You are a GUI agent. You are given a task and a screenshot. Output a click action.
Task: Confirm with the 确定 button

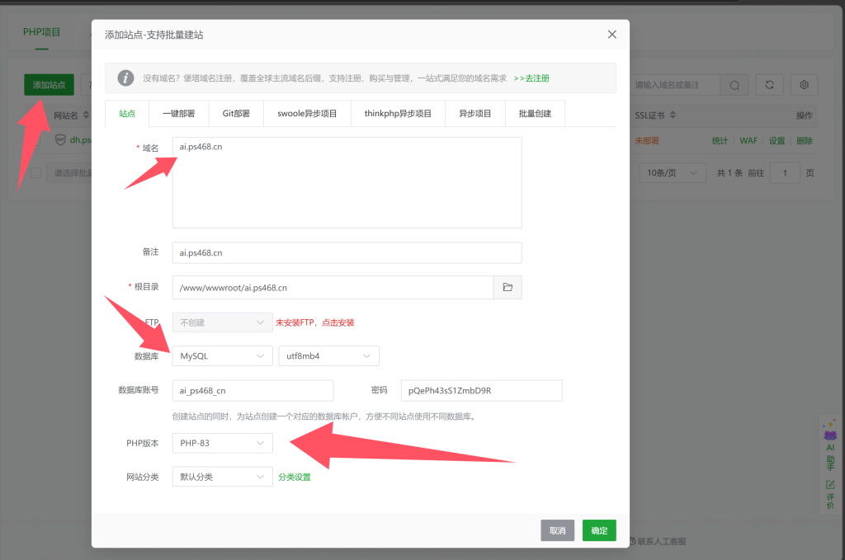coord(599,530)
